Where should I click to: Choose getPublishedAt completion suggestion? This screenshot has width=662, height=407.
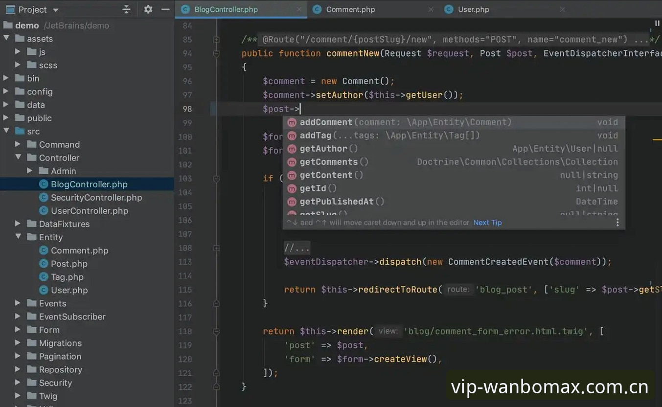(x=454, y=201)
